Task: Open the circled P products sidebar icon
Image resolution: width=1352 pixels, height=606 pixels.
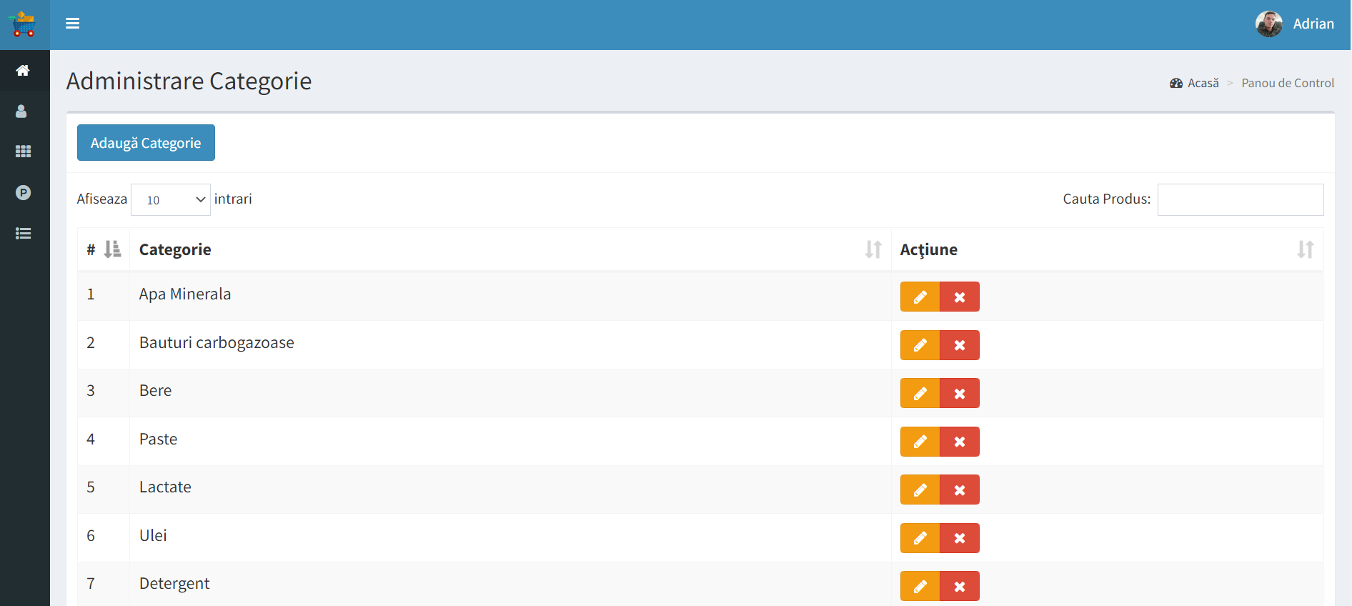Action: 23,192
